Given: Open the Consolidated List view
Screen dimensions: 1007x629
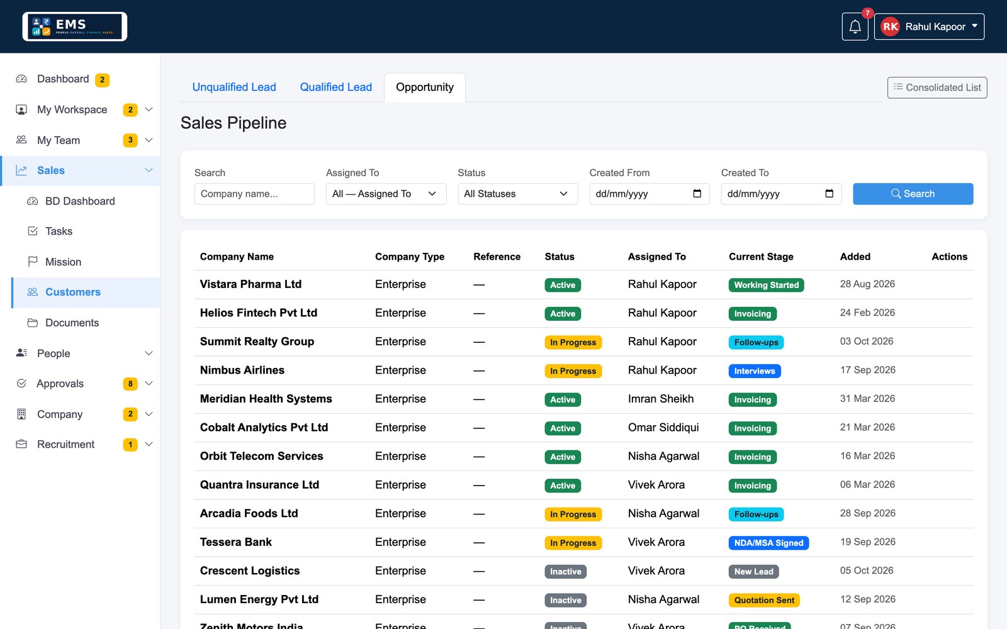Looking at the screenshot, I should [937, 87].
